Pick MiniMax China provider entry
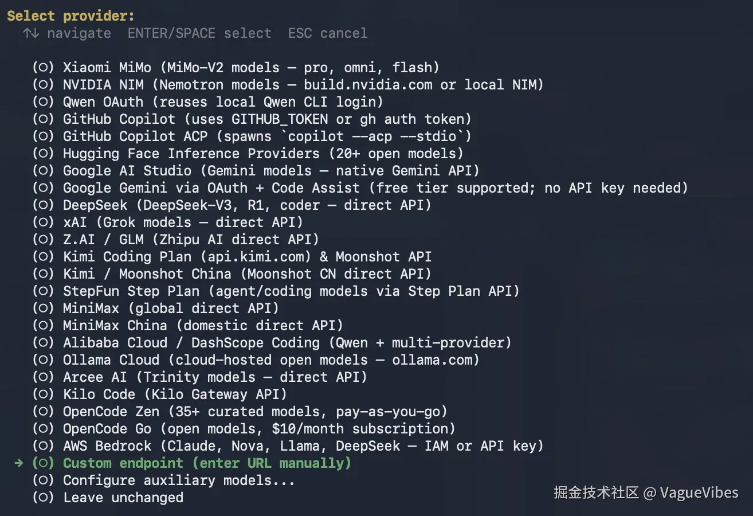 tap(202, 326)
